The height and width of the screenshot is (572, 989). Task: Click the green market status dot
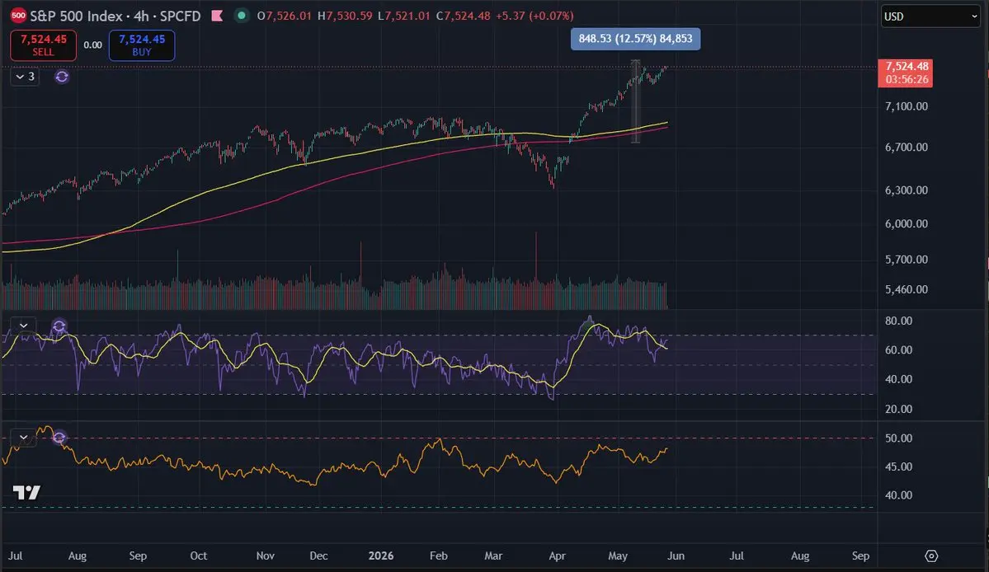(x=241, y=15)
